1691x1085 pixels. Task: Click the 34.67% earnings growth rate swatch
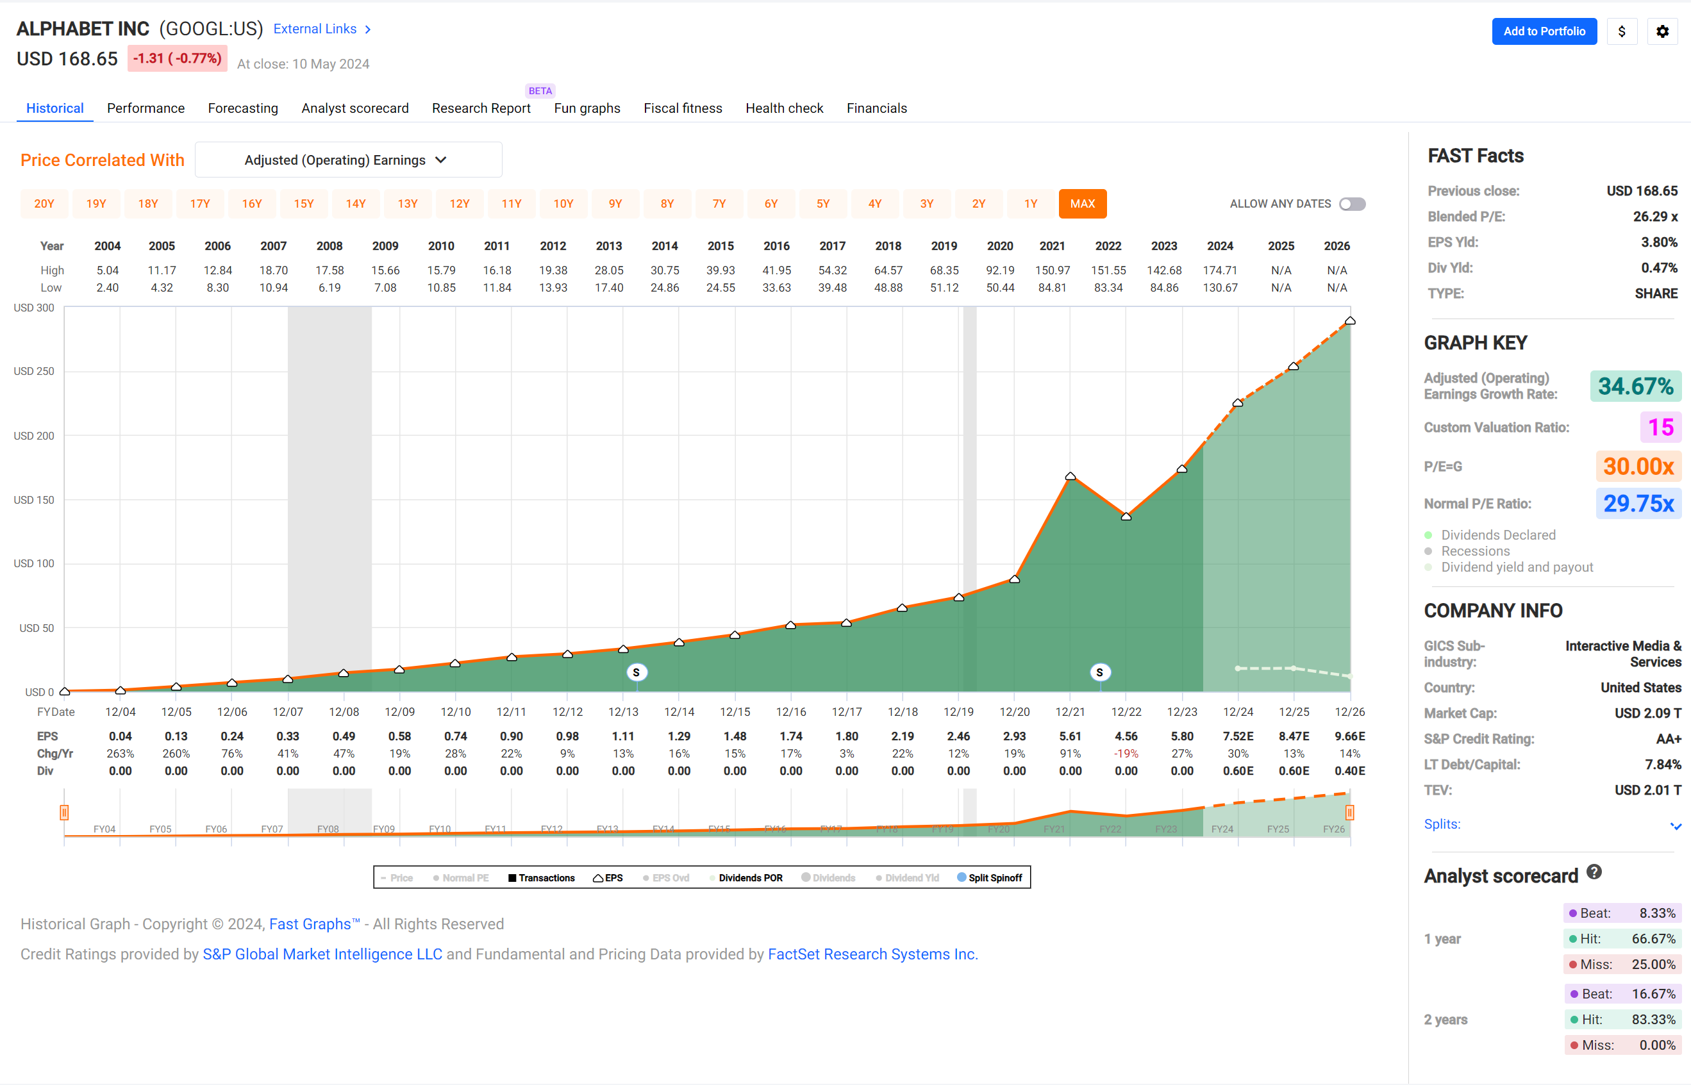pos(1635,386)
